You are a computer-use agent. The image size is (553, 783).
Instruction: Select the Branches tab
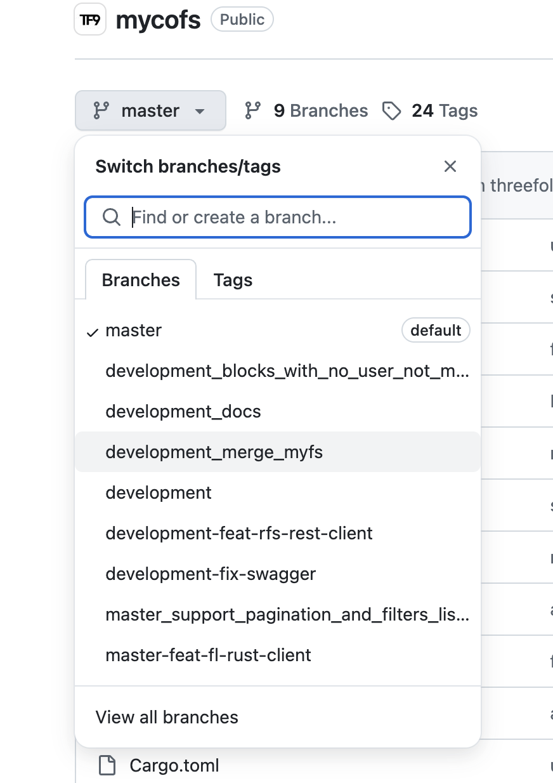pyautogui.click(x=141, y=280)
